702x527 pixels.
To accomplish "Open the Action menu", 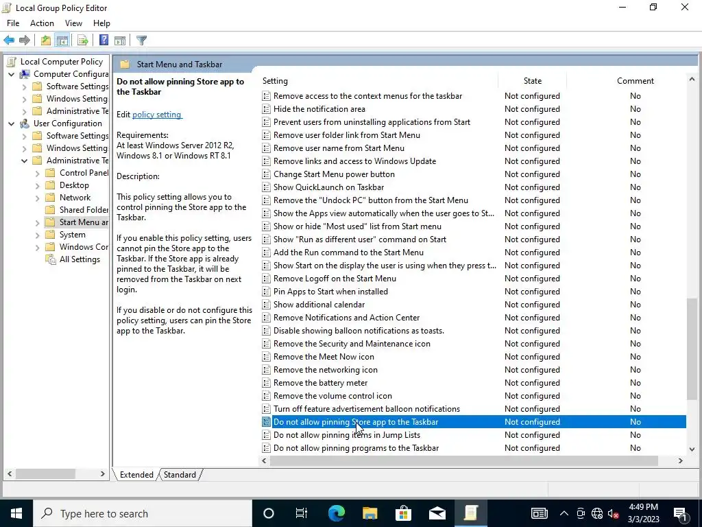I will [x=42, y=23].
